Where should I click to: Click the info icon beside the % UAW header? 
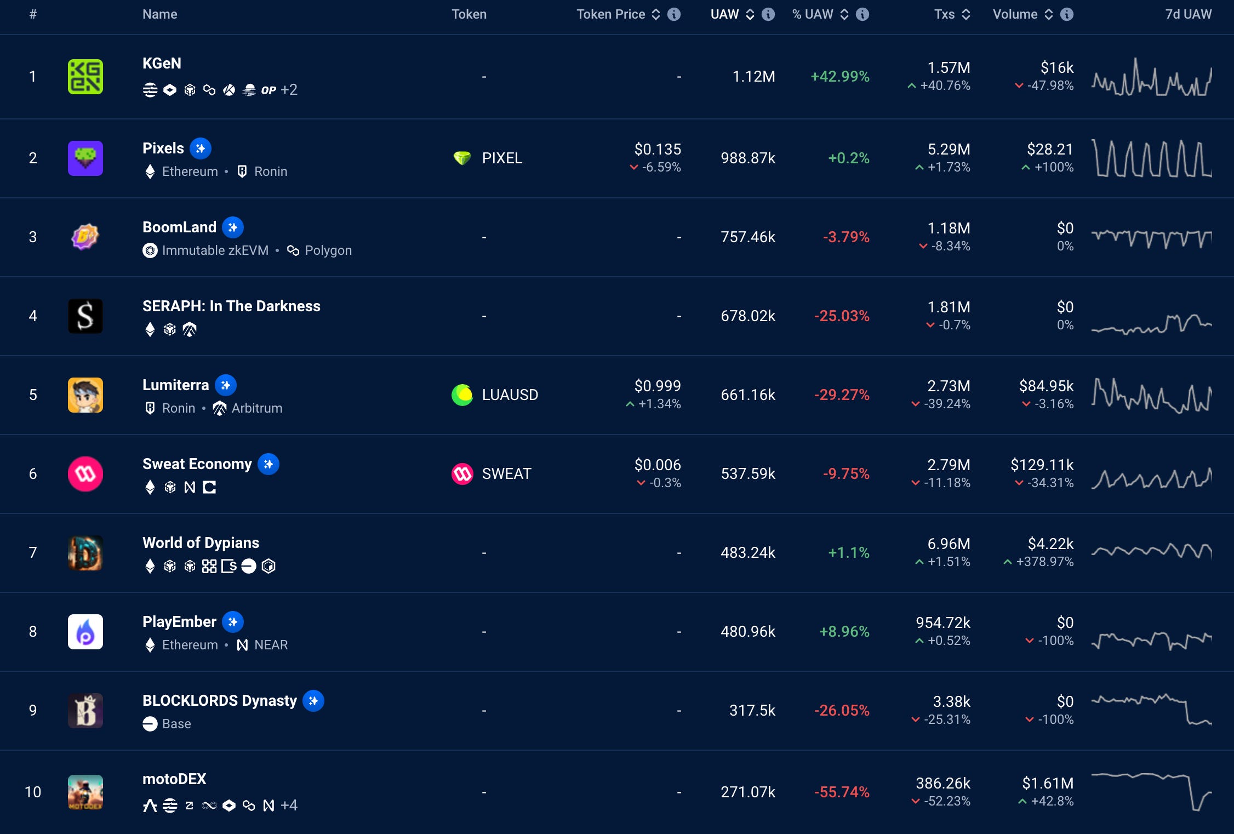pos(862,14)
